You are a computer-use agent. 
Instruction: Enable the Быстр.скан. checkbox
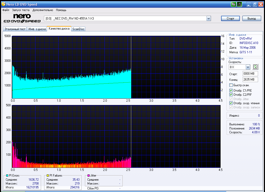pyautogui.click(x=231, y=85)
